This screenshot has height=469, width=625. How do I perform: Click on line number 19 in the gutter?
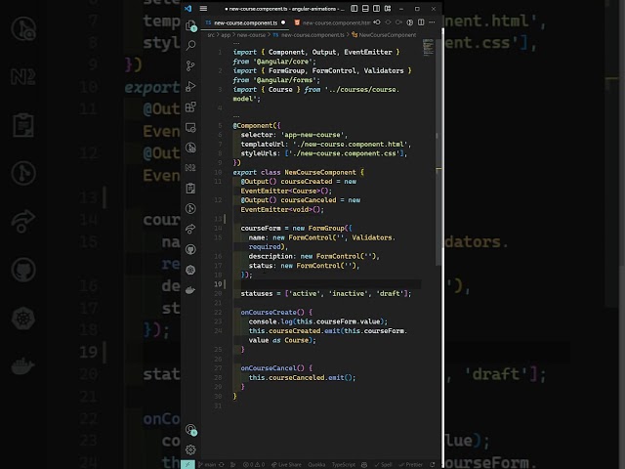pyautogui.click(x=218, y=284)
